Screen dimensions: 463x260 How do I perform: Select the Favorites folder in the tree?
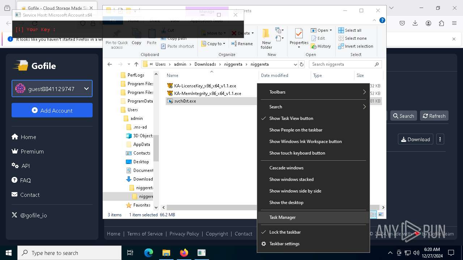pos(138,205)
